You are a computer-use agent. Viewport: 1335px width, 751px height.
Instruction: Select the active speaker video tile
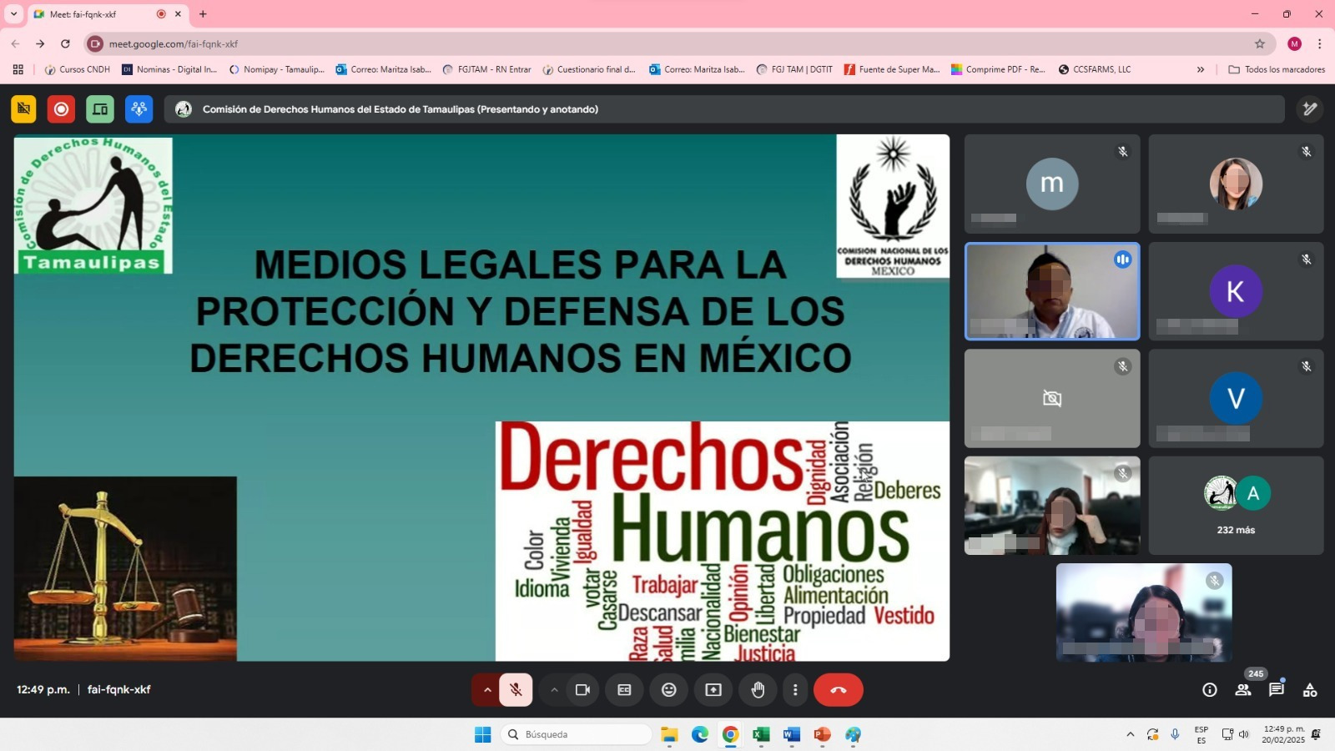coord(1052,291)
